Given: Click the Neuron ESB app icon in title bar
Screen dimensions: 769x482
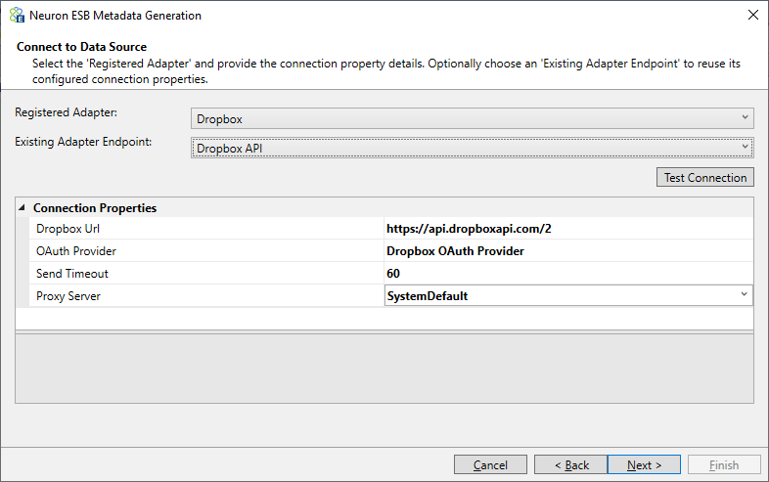Looking at the screenshot, I should point(17,16).
